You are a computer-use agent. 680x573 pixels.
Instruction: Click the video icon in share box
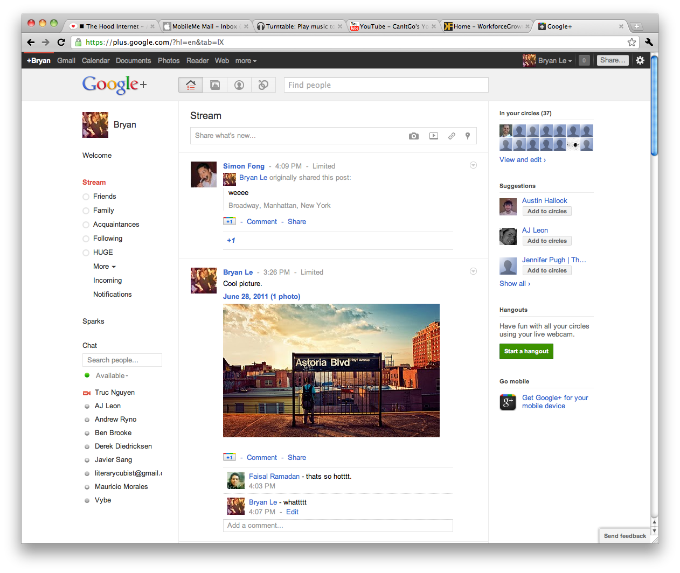(434, 136)
